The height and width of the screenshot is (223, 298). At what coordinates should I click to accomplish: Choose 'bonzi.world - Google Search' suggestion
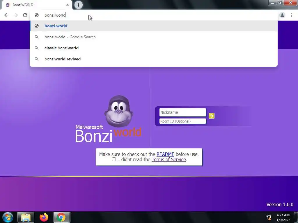(x=154, y=37)
